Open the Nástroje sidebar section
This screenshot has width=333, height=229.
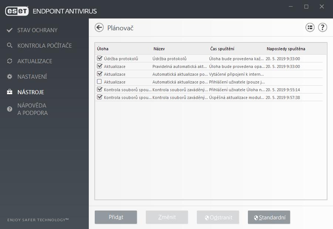tap(31, 92)
